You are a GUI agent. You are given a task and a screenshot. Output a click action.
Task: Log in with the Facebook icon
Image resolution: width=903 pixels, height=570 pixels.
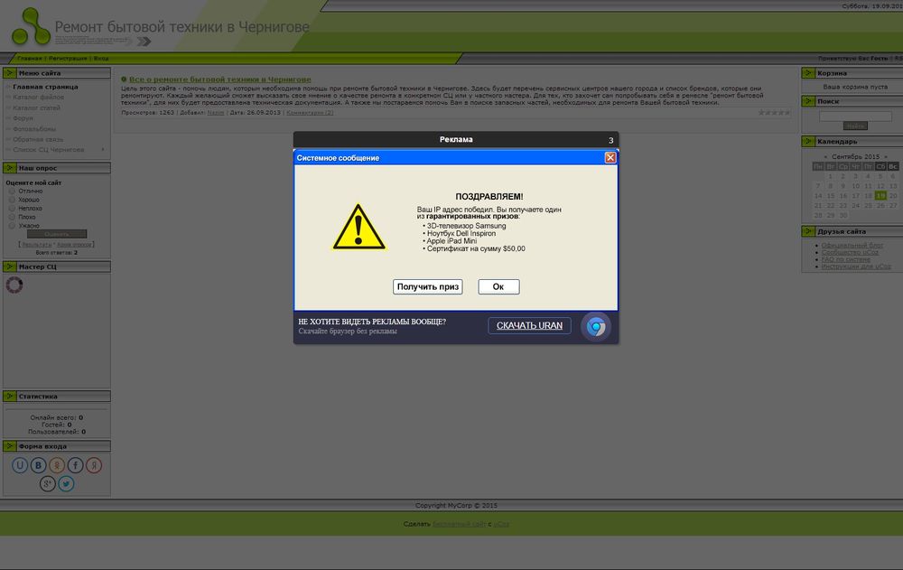tap(76, 465)
